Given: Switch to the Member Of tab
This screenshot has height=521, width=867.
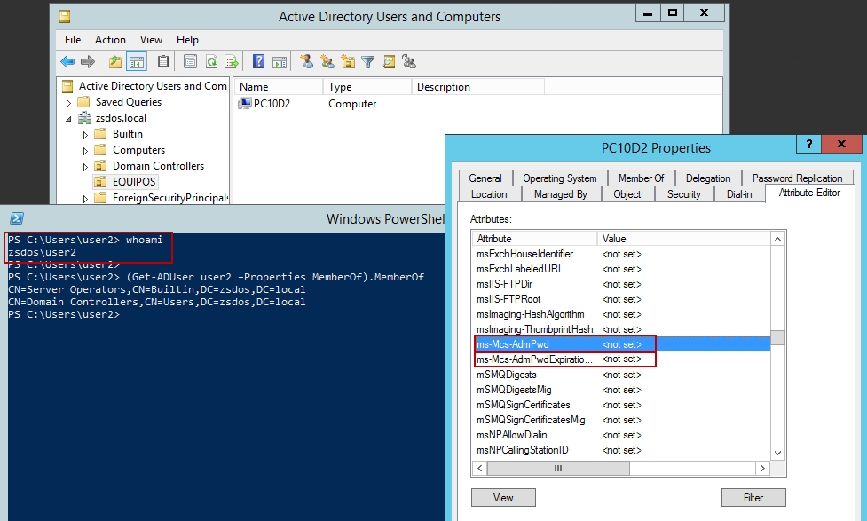Looking at the screenshot, I should tap(641, 178).
